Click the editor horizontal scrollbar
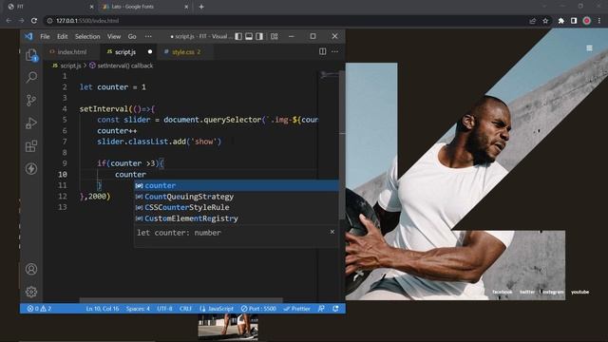608x342 pixels. pyautogui.click(x=181, y=300)
